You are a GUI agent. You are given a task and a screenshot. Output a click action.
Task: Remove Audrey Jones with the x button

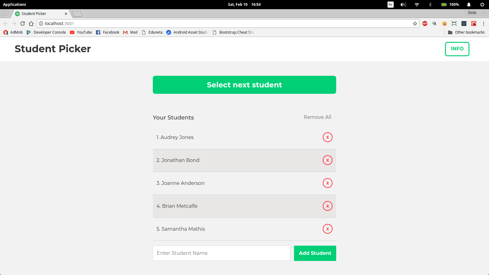pyautogui.click(x=327, y=137)
